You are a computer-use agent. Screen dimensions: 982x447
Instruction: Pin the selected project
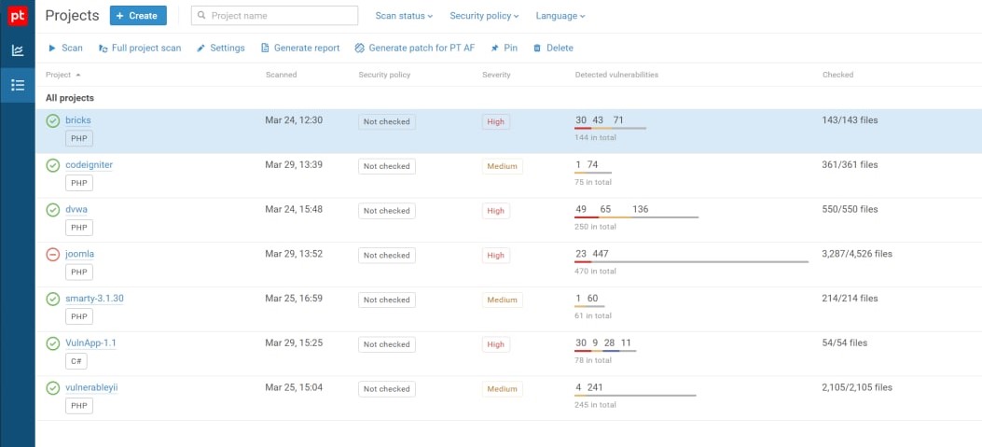coord(494,48)
